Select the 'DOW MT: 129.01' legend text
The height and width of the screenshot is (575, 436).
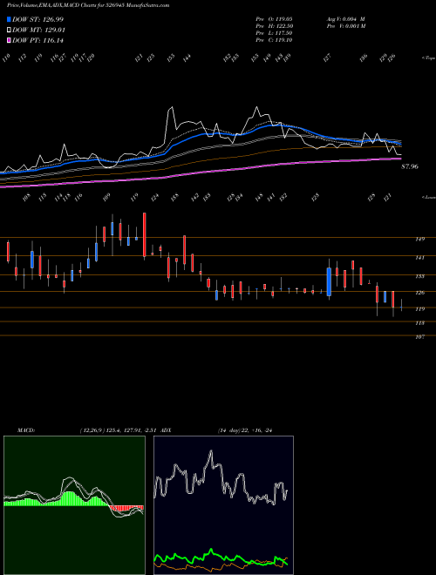click(38, 30)
